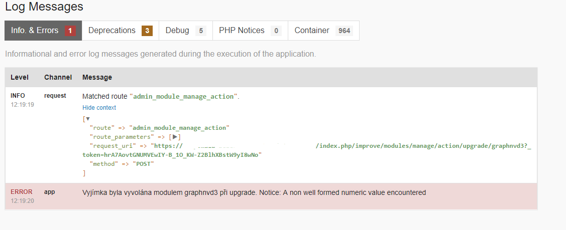
Task: Click the Debug count badge 5
Action: click(201, 31)
